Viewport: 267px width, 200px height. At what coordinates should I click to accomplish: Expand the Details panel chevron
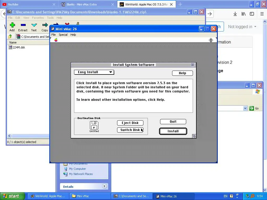(x=104, y=186)
